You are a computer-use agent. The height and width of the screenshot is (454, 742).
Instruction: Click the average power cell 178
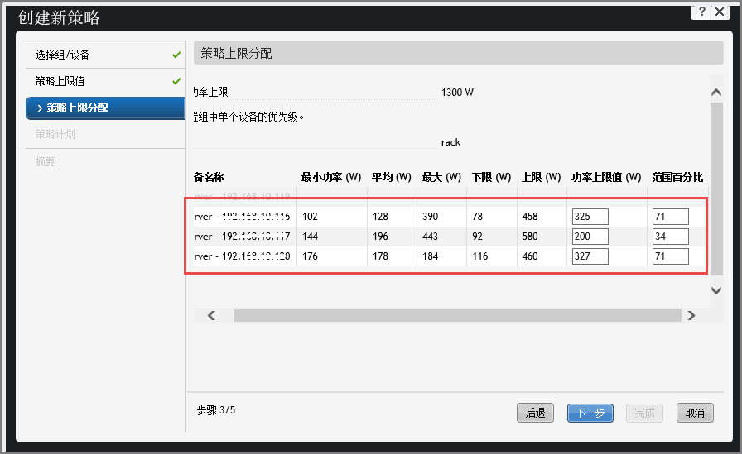point(380,256)
